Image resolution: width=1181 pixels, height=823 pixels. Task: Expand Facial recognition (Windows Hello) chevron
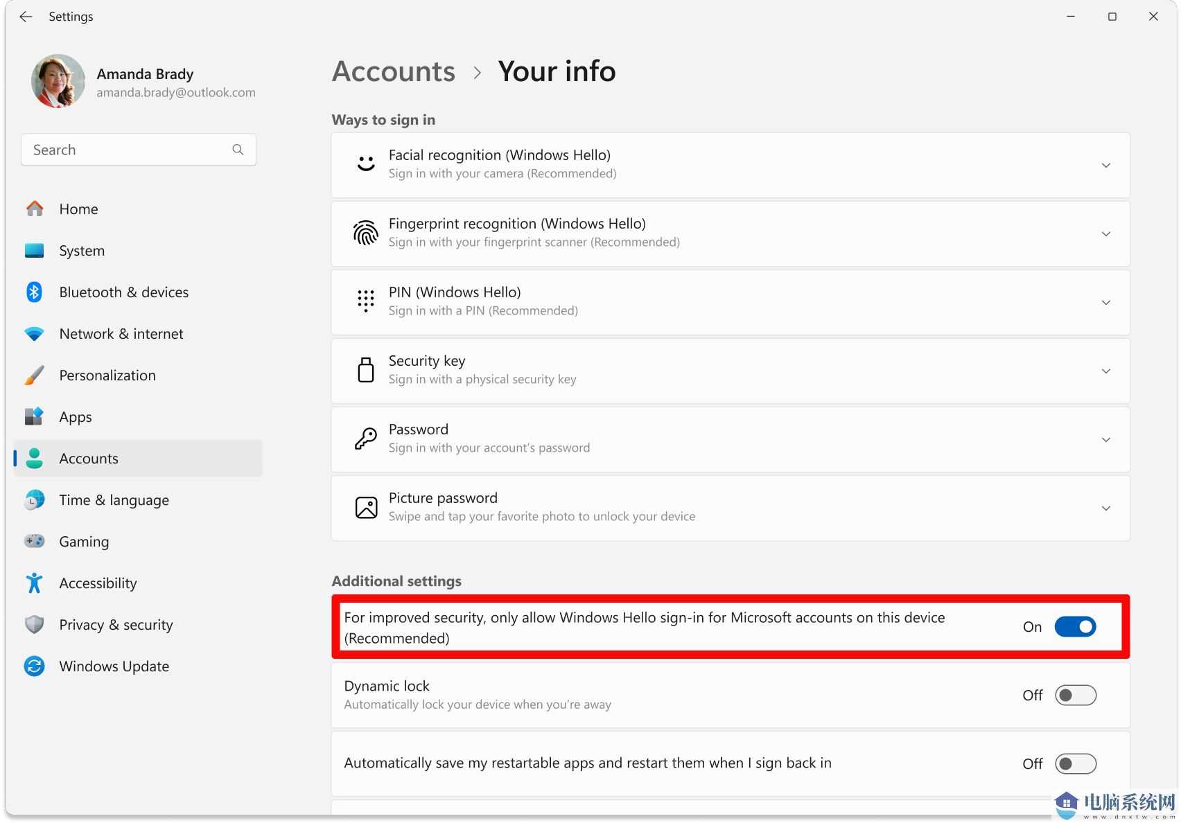pyautogui.click(x=1106, y=165)
